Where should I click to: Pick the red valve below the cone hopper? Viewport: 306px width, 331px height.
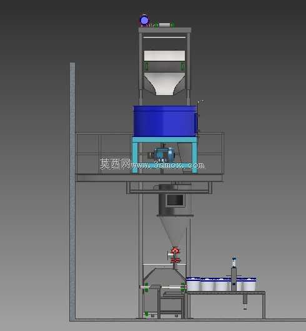point(175,255)
